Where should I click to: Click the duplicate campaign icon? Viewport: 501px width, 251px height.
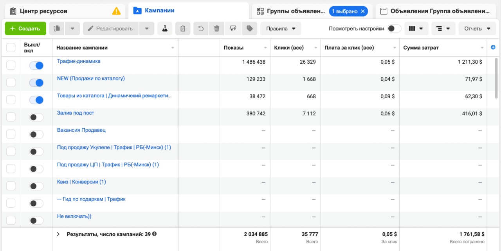click(57, 29)
